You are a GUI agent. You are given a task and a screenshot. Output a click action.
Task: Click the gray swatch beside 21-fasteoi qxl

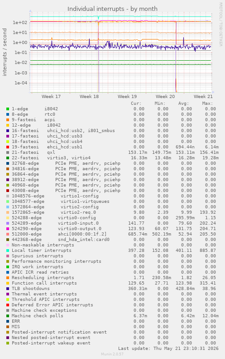(8, 152)
